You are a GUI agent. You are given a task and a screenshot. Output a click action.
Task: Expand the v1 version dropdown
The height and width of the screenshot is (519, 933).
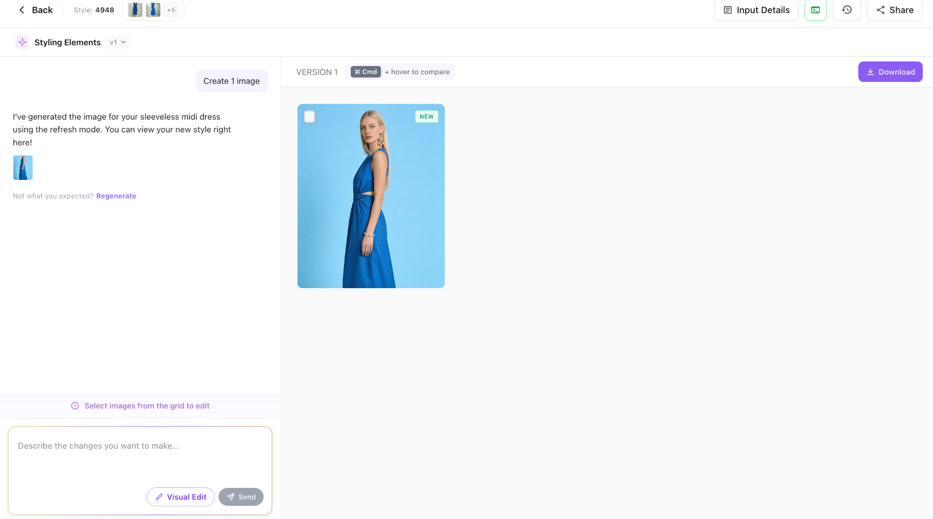tap(118, 42)
